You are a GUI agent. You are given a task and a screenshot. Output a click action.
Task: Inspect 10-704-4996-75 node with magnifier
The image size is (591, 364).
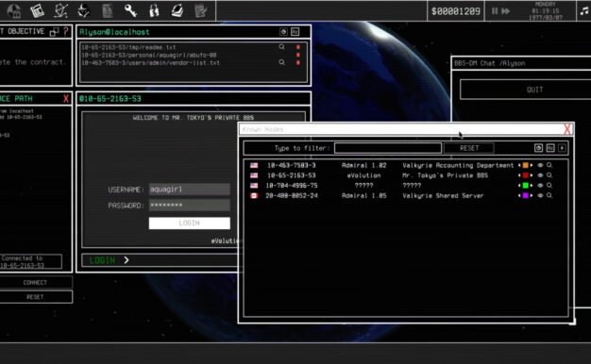(x=549, y=186)
